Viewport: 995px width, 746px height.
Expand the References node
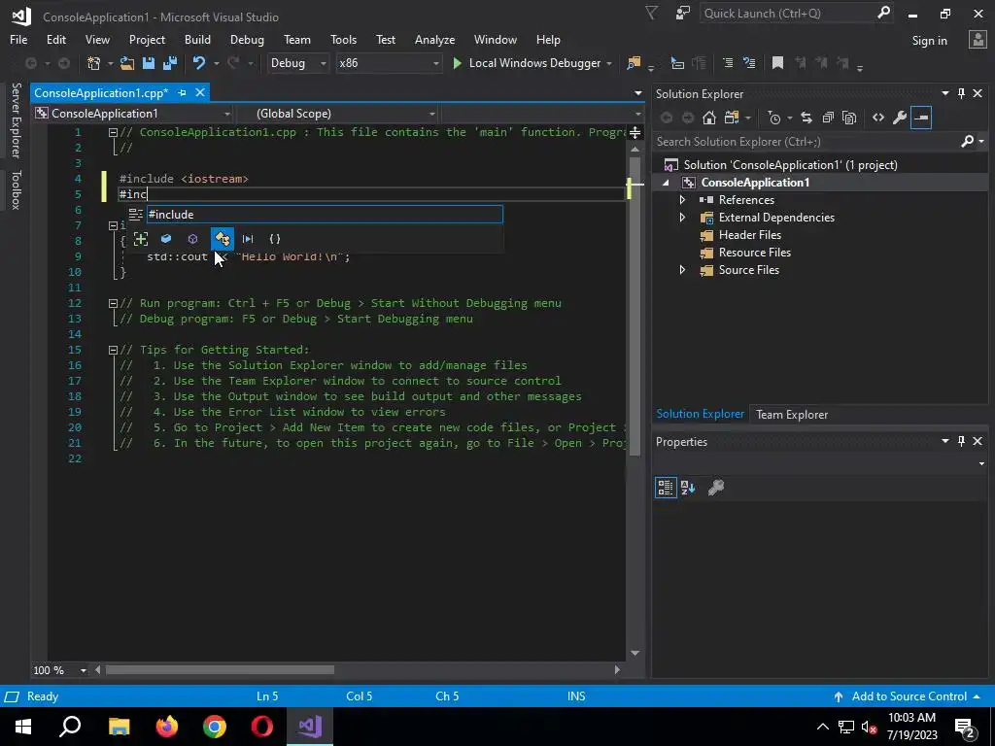682,200
